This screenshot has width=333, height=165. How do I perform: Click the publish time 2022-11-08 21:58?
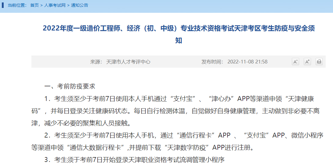[247, 62]
